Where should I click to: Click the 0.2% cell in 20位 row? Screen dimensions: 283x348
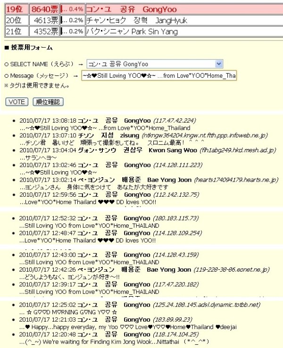pyautogui.click(x=72, y=20)
